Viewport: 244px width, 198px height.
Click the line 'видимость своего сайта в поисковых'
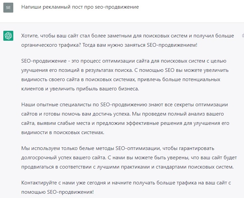(121, 79)
